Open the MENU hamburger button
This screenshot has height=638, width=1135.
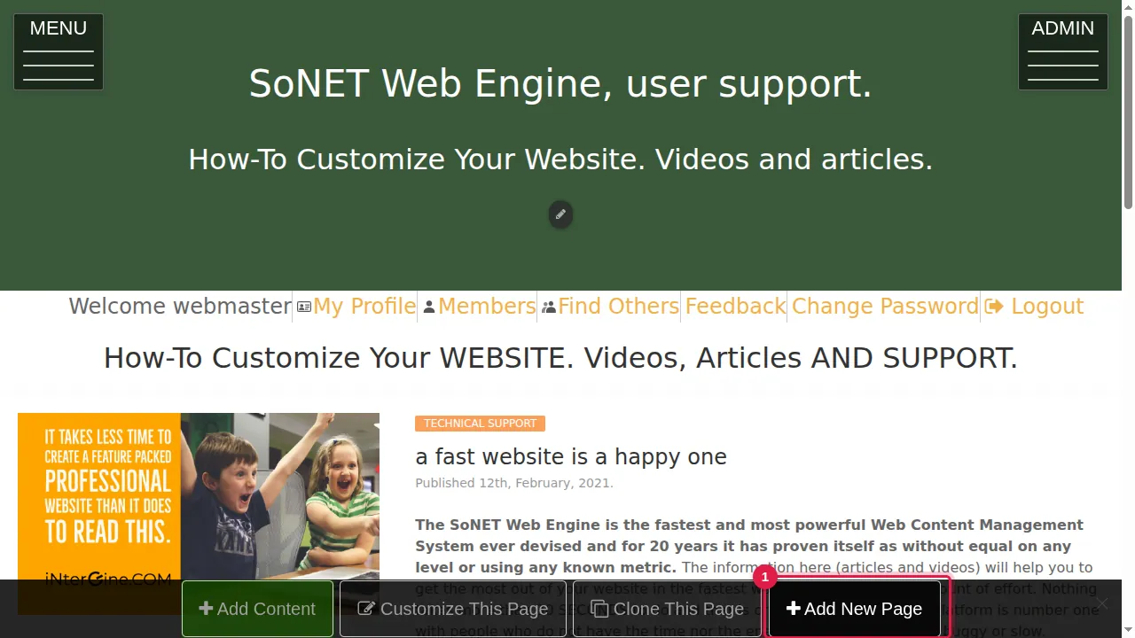pos(59,51)
